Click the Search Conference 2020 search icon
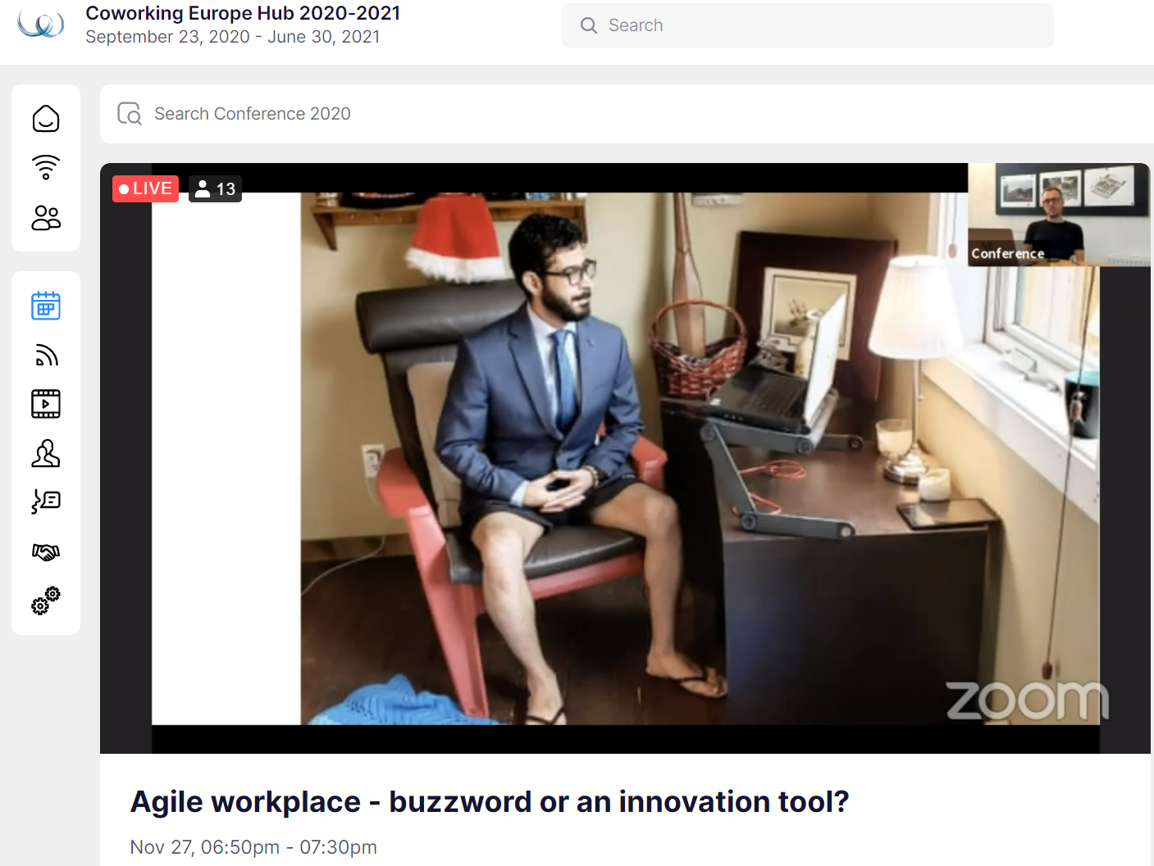Screen dimensions: 1154x866 coord(130,114)
